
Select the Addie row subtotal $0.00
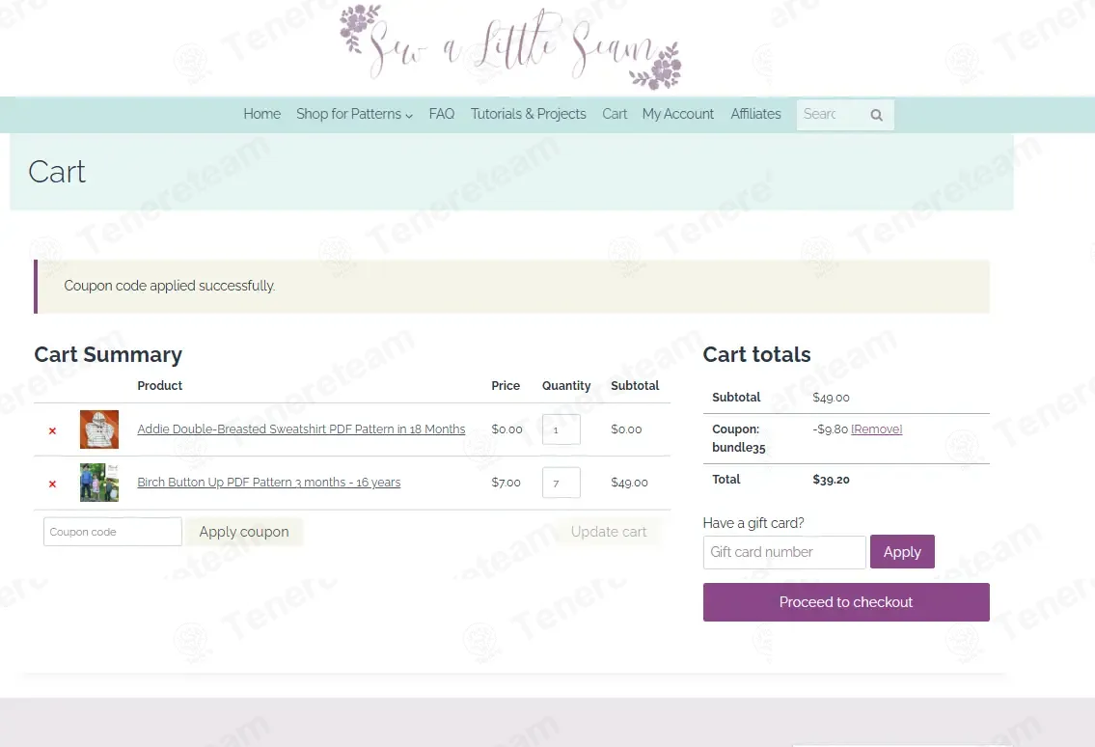pyautogui.click(x=626, y=429)
